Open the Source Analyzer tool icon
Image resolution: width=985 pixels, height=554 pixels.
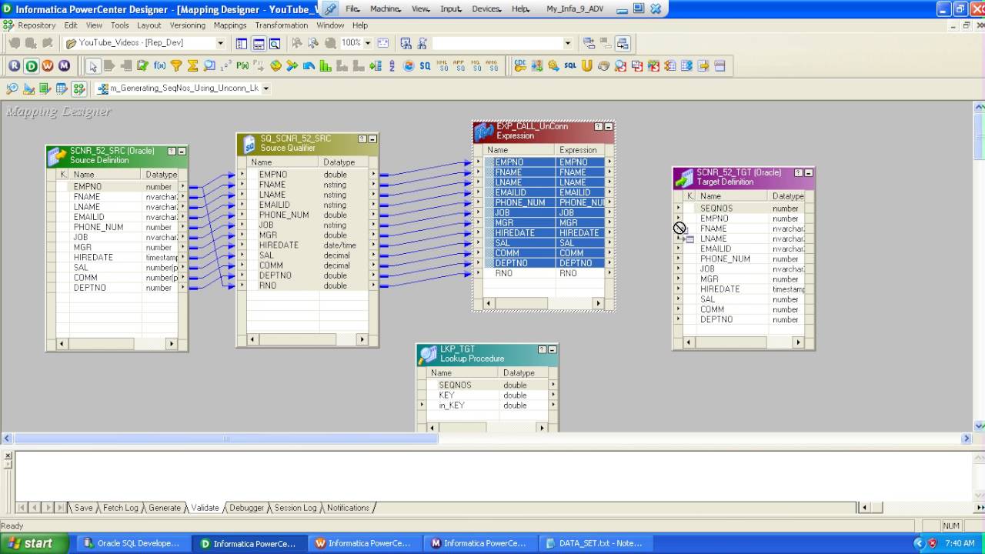point(12,88)
